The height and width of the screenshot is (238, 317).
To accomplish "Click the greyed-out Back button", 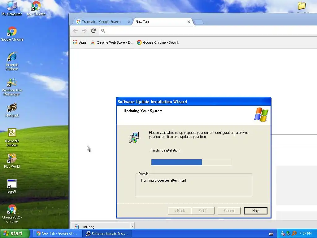I will point(180,211).
